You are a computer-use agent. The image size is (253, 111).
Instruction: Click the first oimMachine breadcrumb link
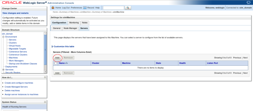(x=86, y=12)
